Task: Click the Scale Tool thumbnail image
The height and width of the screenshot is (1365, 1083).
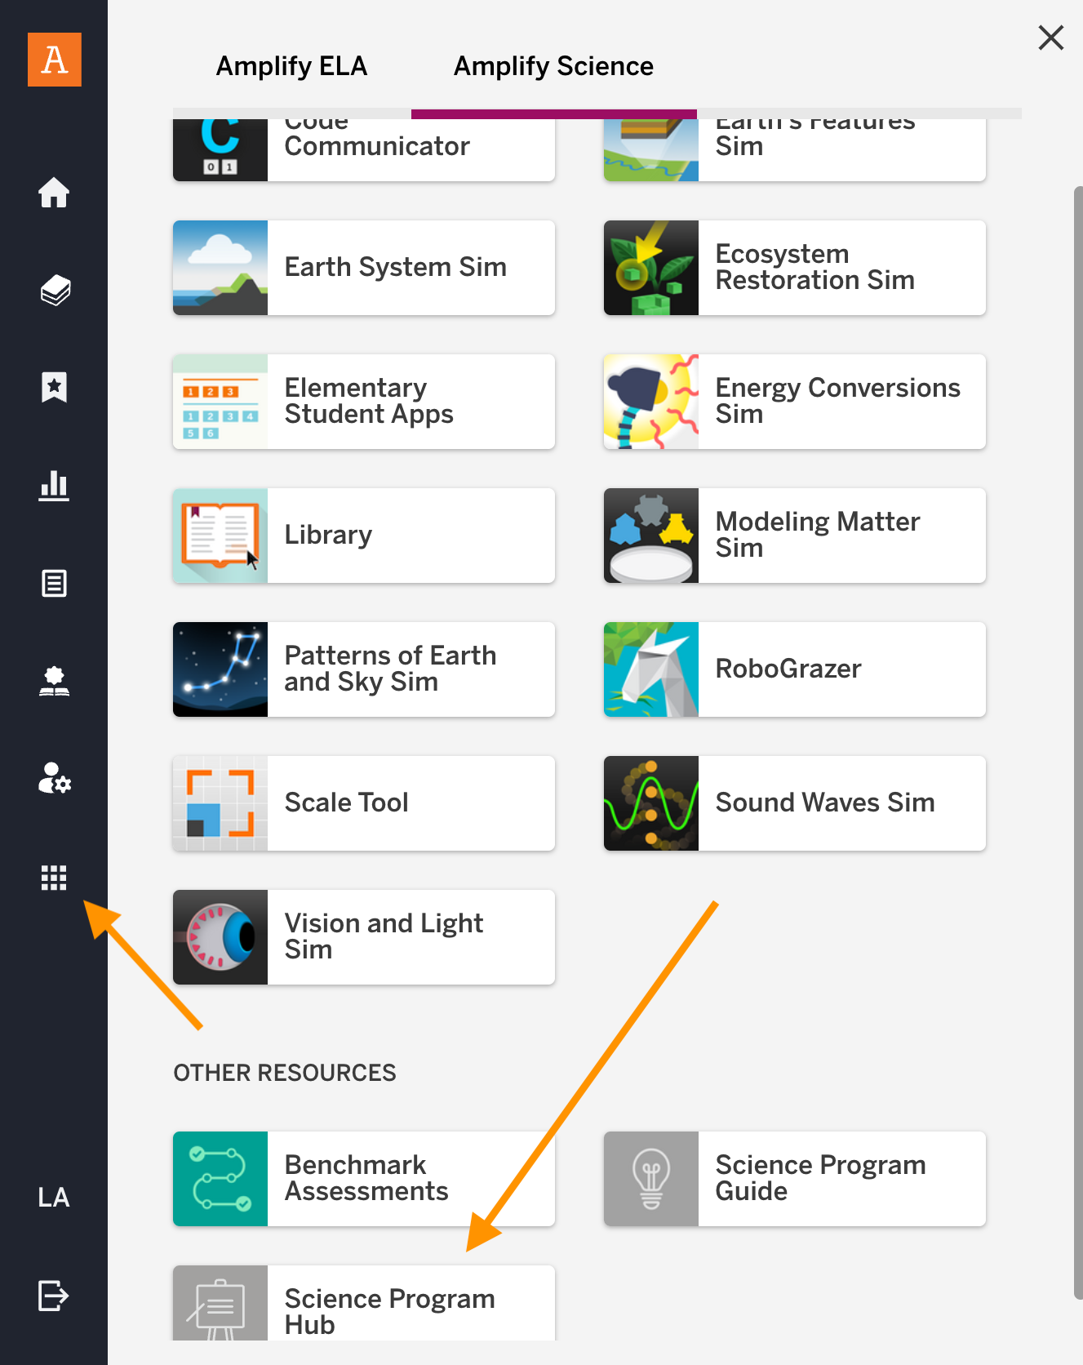Action: (220, 803)
